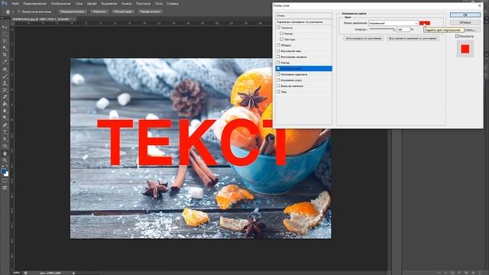Enable the Наложение узора checkbox
The width and height of the screenshot is (489, 275).
278,80
